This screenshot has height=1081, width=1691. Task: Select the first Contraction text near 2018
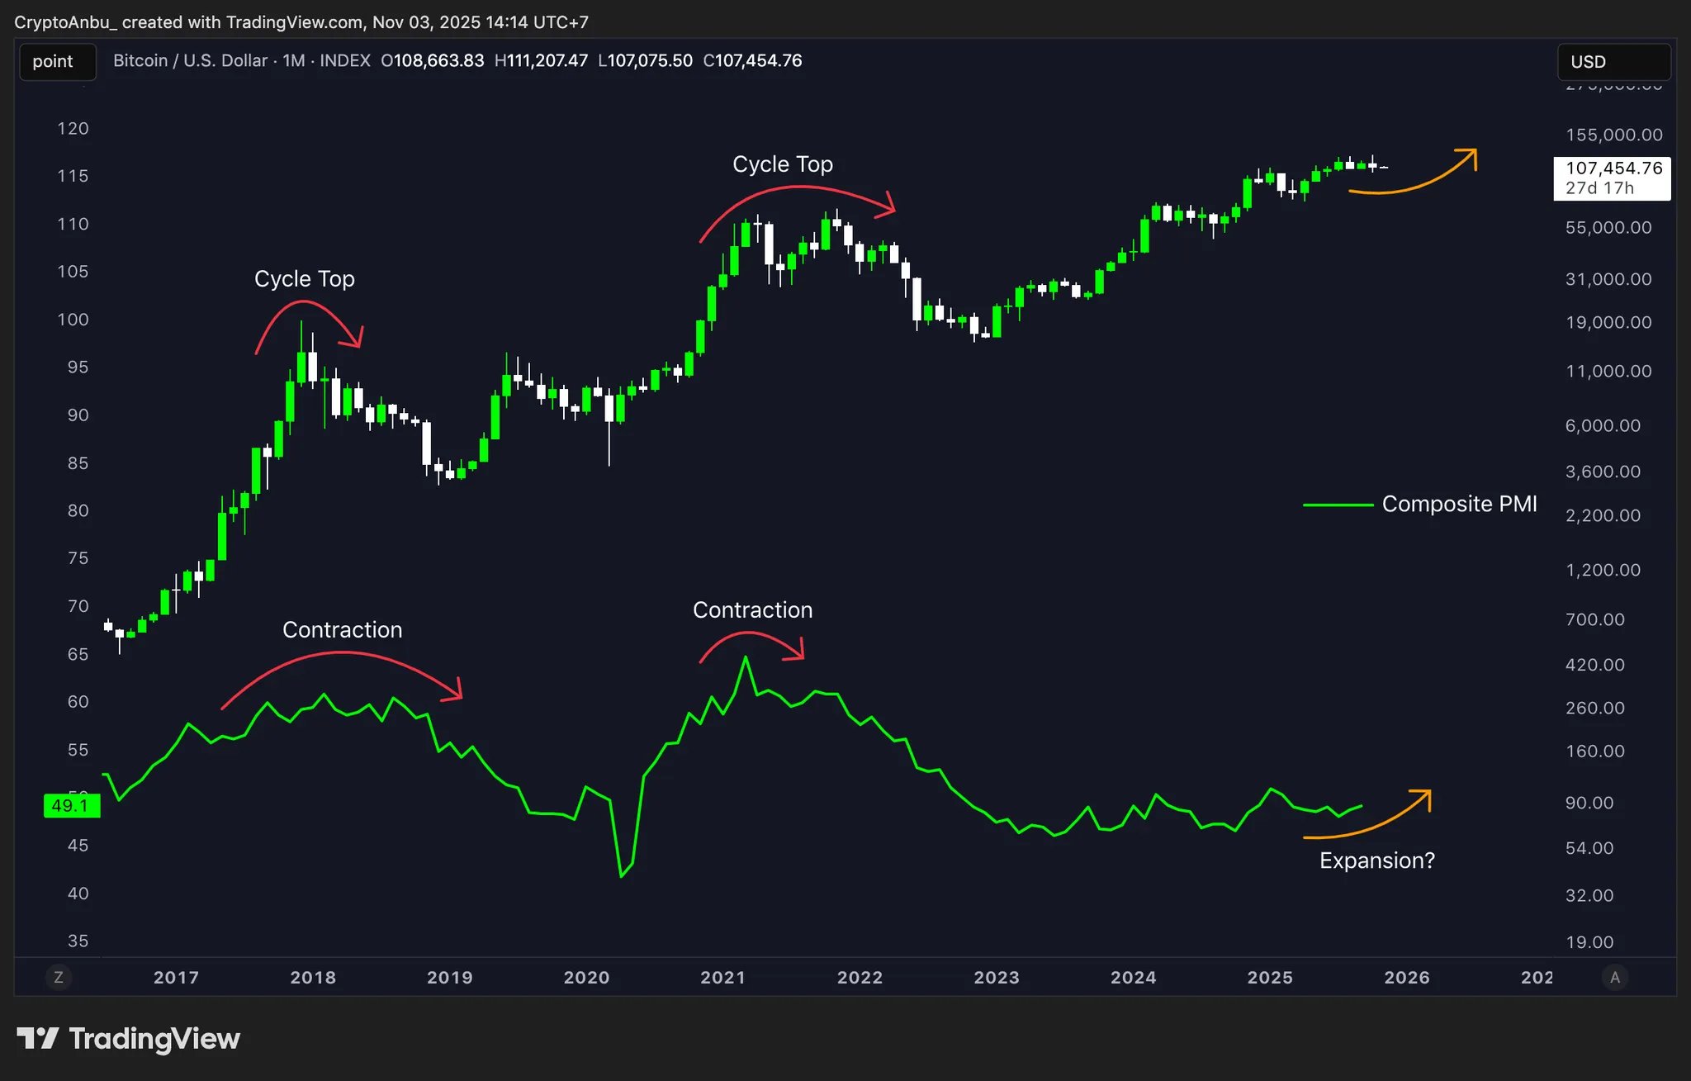click(x=342, y=629)
